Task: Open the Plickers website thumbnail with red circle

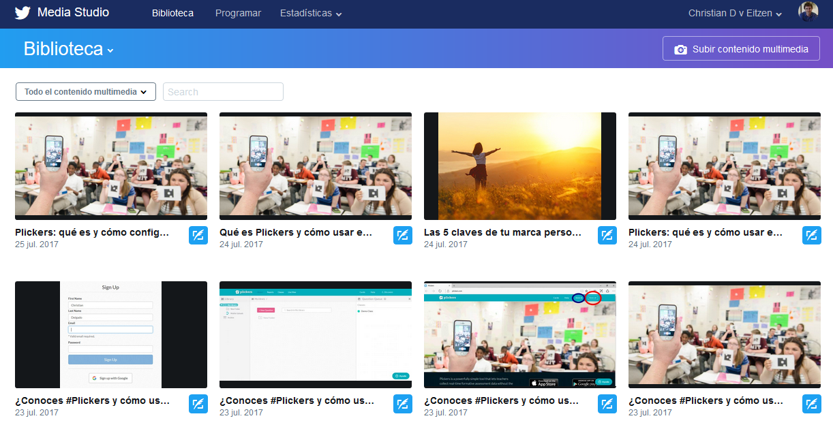Action: [x=520, y=334]
